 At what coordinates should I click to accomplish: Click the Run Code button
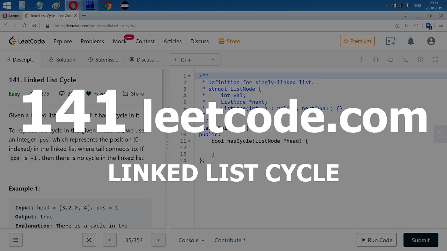[x=376, y=240]
